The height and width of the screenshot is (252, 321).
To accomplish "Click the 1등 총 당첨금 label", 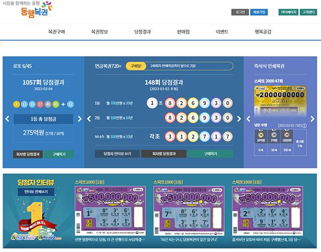I will (43, 119).
